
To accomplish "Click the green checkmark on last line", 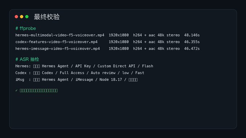I will pos(17,90).
